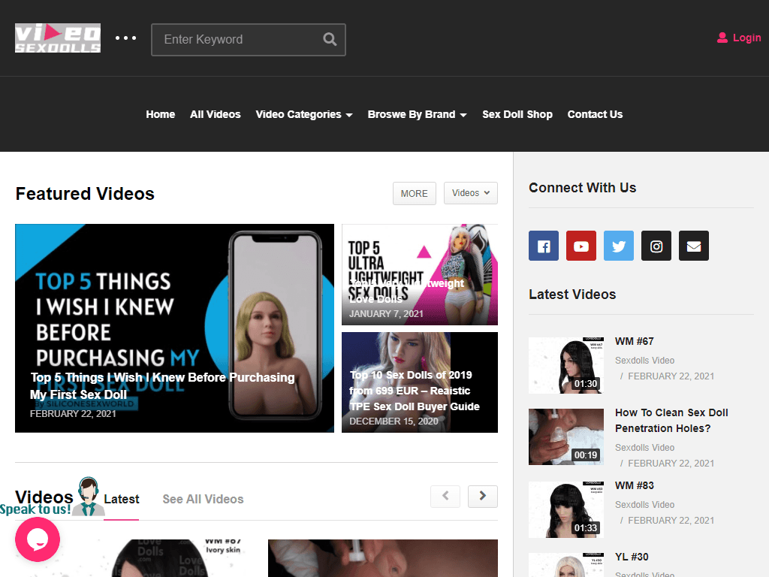The height and width of the screenshot is (577, 769).
Task: Open the WM #67 video thumbnail
Action: tap(566, 365)
